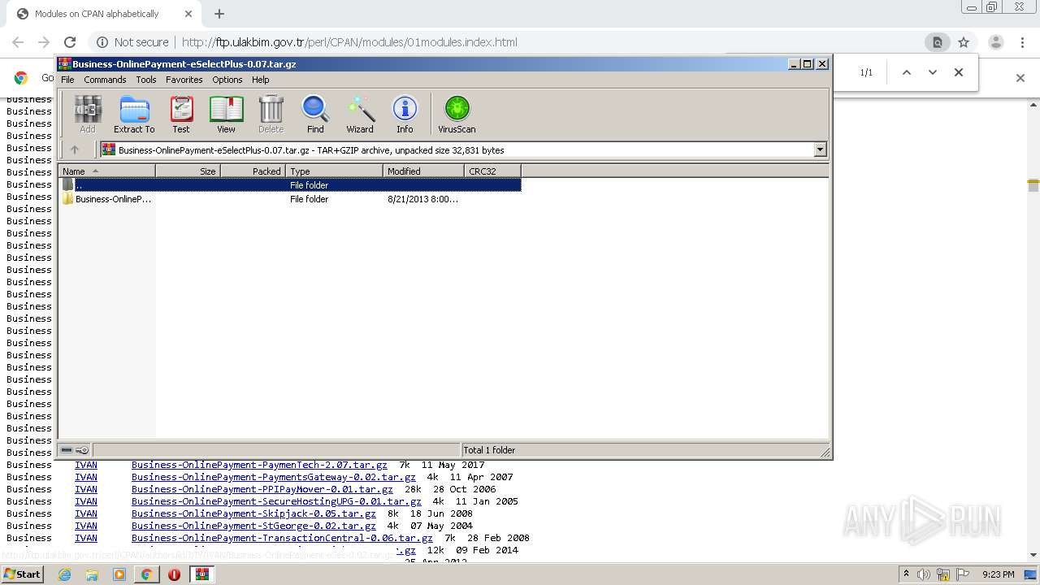
Task: Sort by the Name column header
Action: (106, 171)
